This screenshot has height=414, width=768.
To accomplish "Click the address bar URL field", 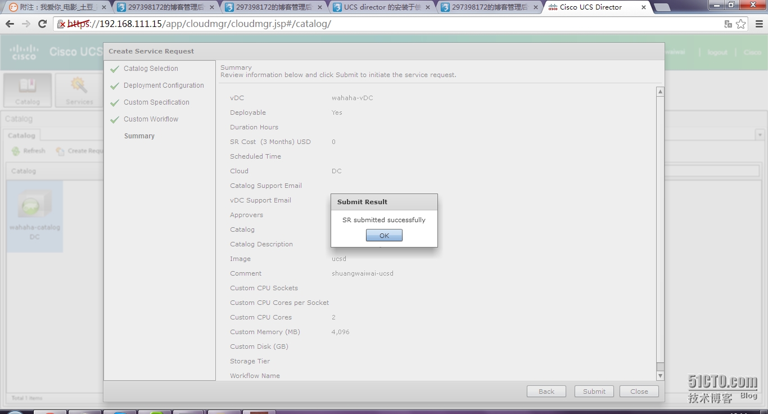I will click(388, 24).
